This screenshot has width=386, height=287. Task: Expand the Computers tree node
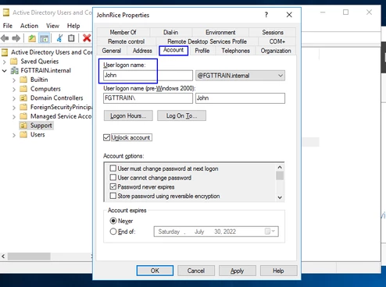coord(14,90)
